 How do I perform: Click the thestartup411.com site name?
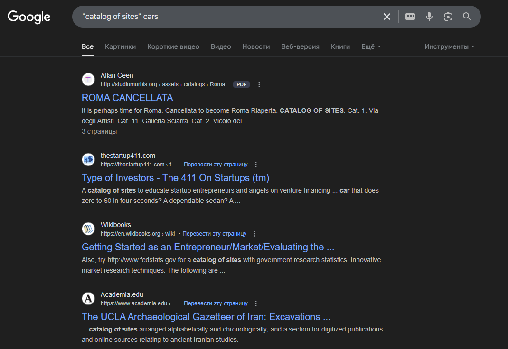pyautogui.click(x=128, y=156)
